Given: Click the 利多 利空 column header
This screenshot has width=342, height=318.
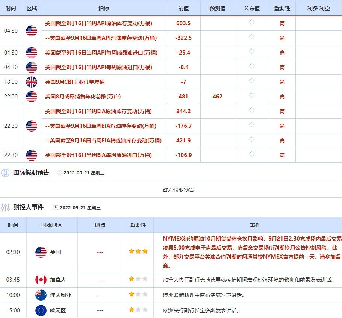Looking at the screenshot, I should click(x=318, y=8).
